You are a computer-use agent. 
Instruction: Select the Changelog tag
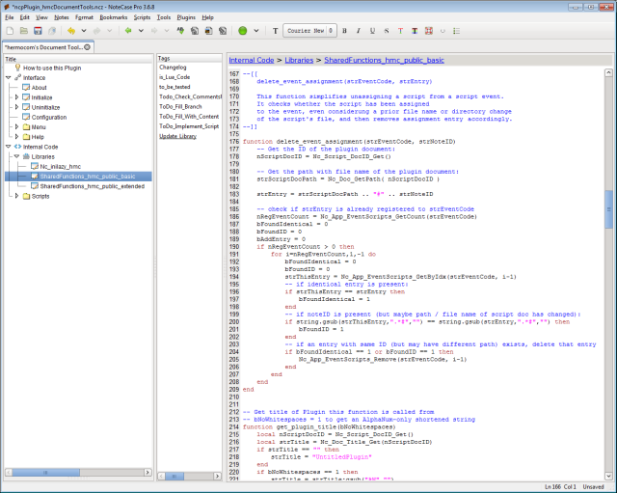pyautogui.click(x=173, y=68)
